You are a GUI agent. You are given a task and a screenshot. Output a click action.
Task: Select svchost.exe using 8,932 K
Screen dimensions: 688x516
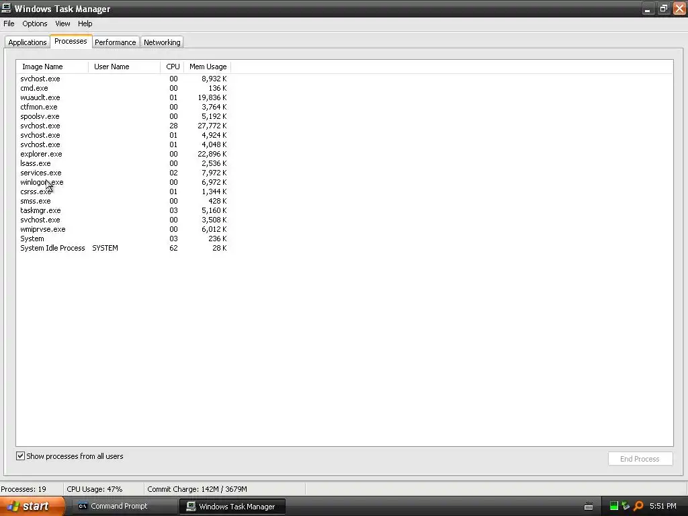click(x=123, y=79)
